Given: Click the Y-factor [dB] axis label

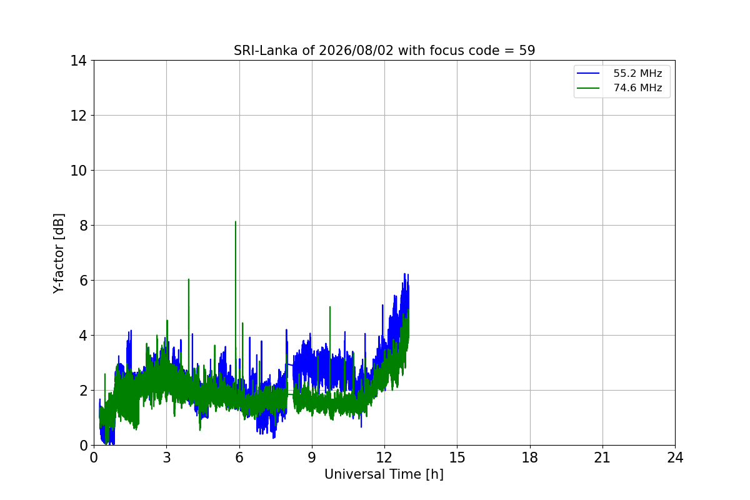Looking at the screenshot, I should (x=59, y=253).
